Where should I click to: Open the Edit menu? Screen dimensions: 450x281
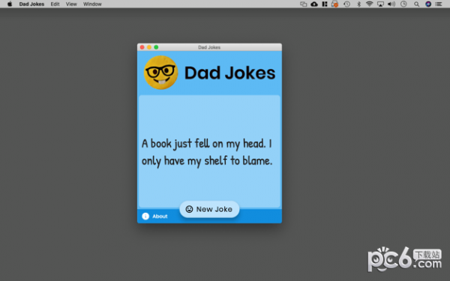click(55, 4)
